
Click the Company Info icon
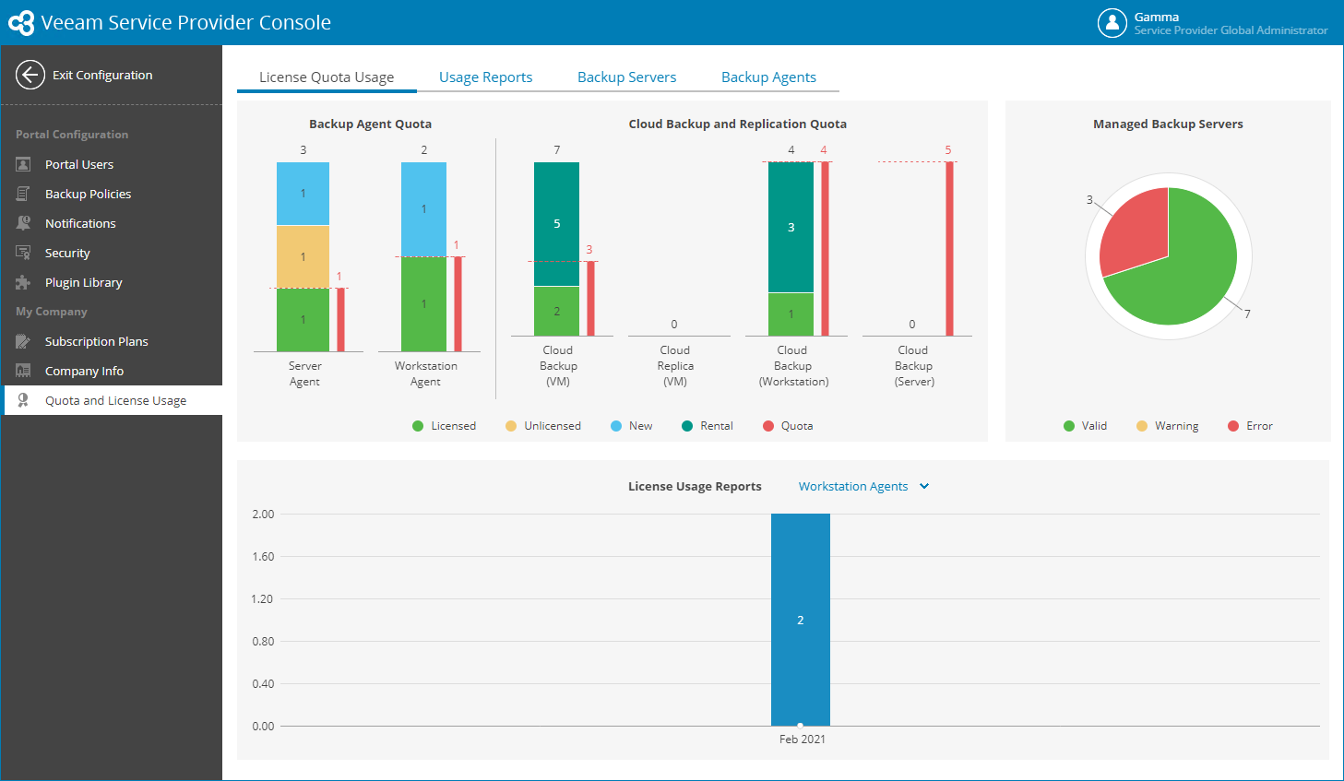tap(23, 371)
